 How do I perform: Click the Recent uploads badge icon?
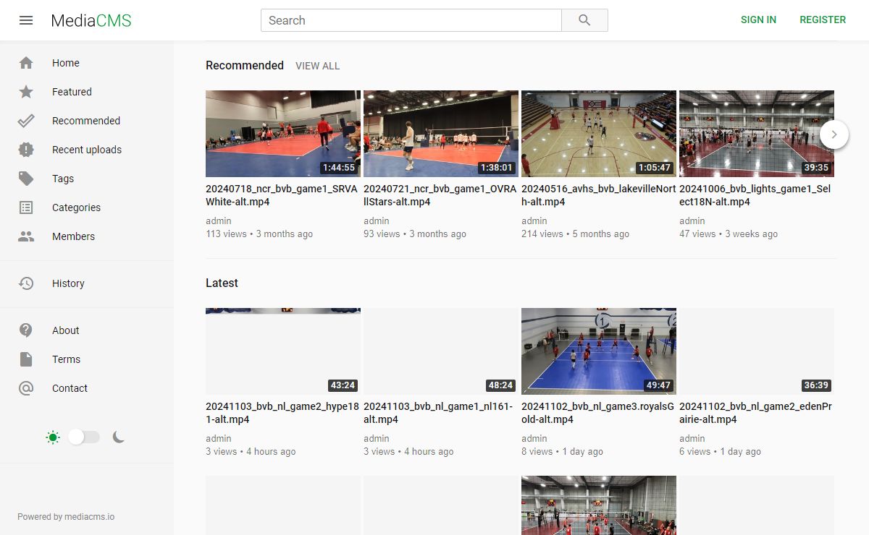point(26,150)
